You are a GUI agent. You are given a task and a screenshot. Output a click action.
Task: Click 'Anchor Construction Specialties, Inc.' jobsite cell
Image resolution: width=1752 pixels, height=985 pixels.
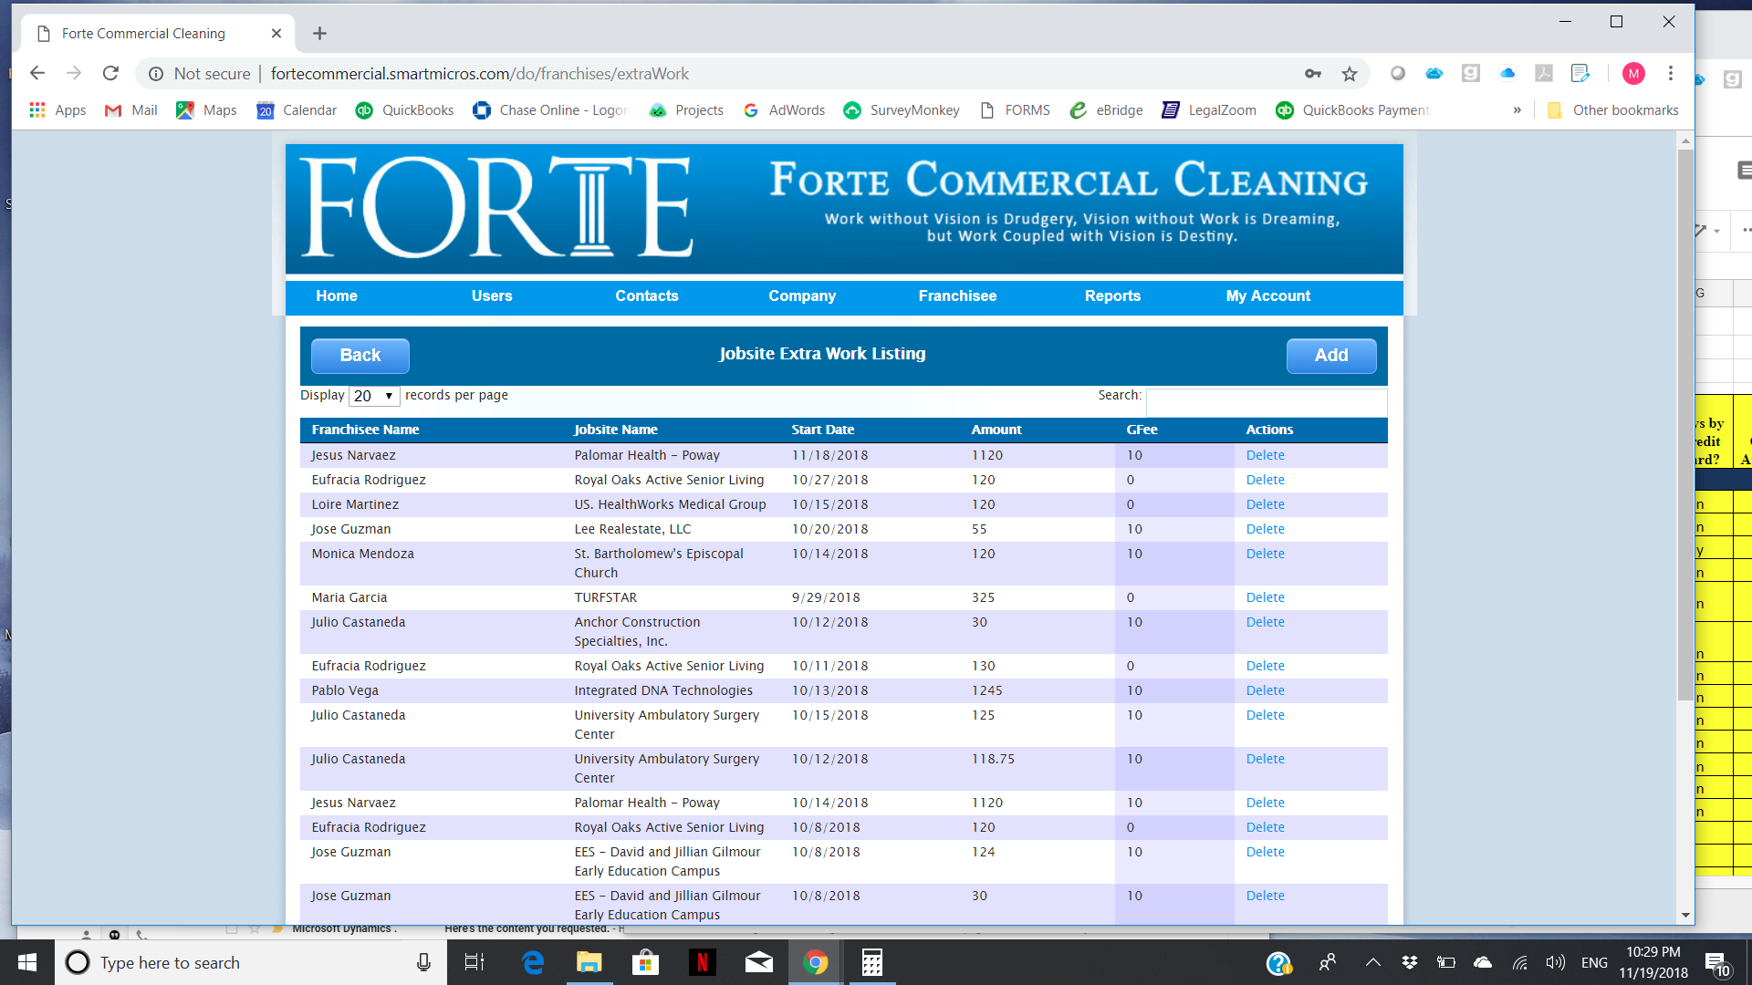[x=637, y=631]
